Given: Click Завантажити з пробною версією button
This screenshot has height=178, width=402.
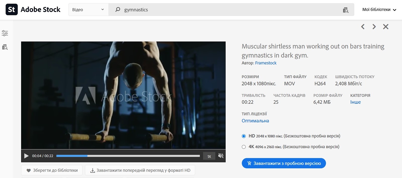Looking at the screenshot, I should pos(284,163).
